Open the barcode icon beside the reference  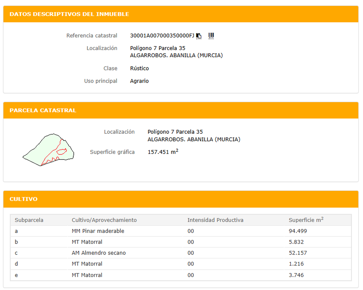[x=211, y=36]
